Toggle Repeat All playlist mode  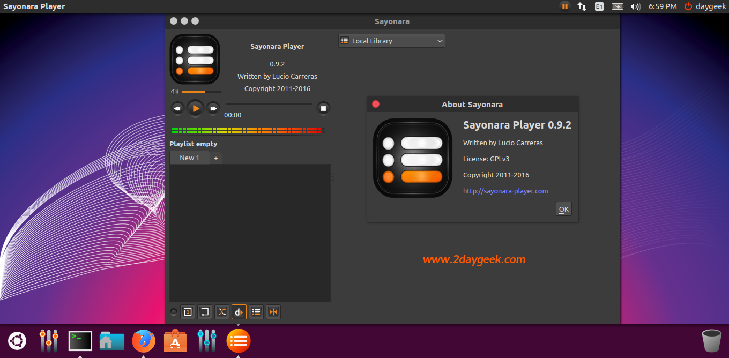[x=204, y=312]
